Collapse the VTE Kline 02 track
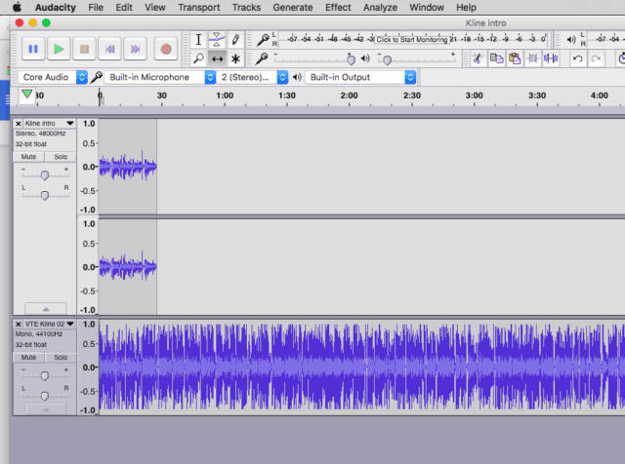The image size is (625, 464). 46,409
